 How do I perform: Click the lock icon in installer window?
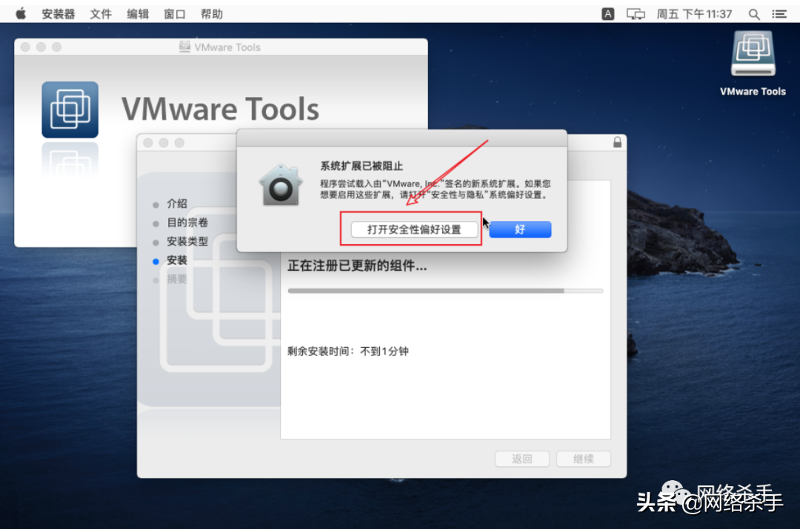tap(617, 142)
